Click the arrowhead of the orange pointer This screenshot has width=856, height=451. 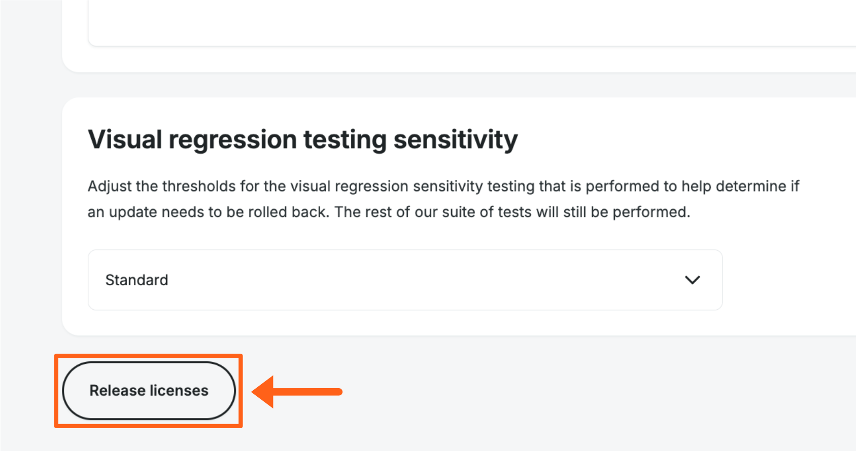pos(264,391)
